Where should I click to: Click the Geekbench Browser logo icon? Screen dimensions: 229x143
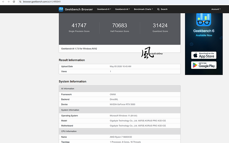pos(61,9)
